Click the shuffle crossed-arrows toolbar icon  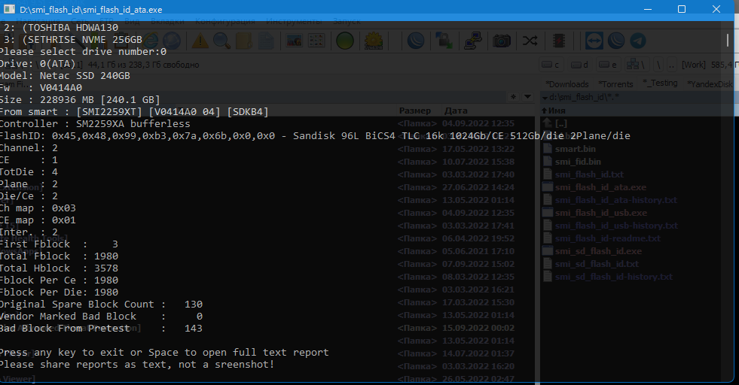[530, 41]
